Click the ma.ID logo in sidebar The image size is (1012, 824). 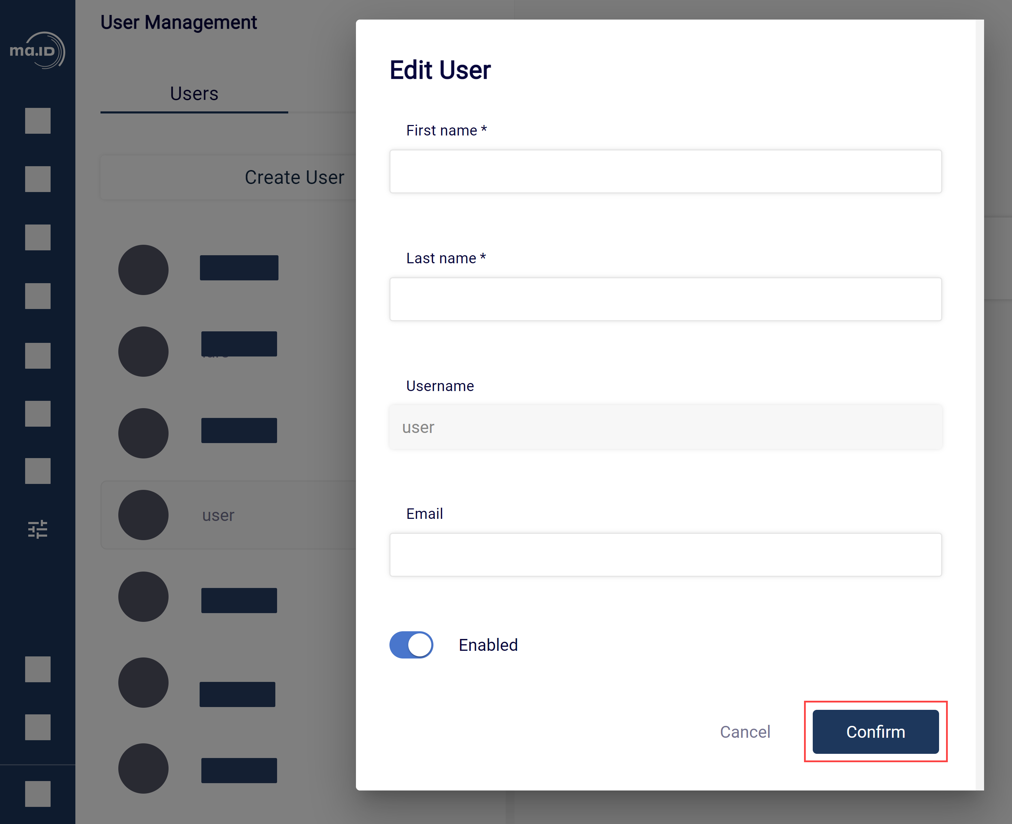(37, 50)
